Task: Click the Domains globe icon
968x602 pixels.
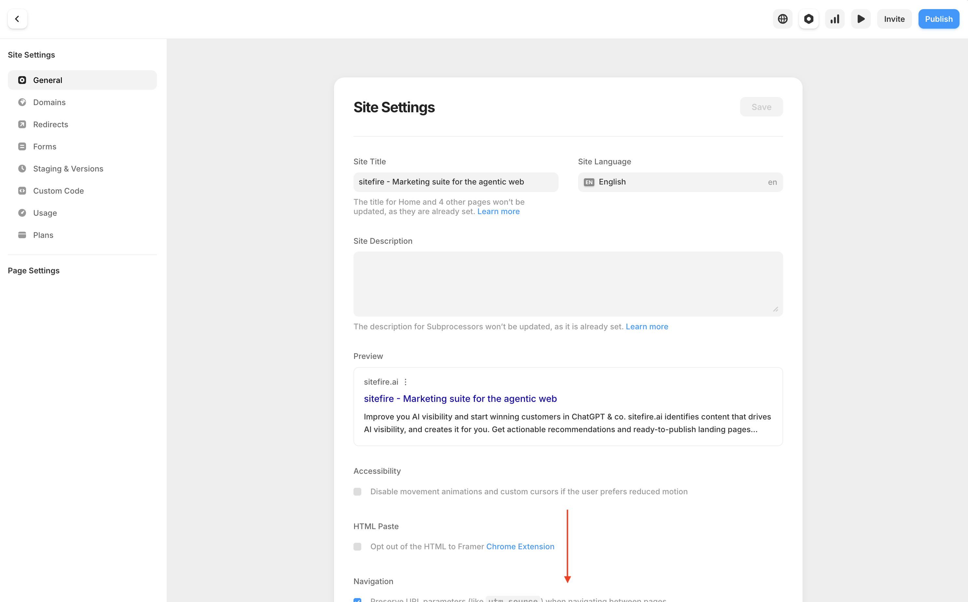Action: tap(22, 102)
